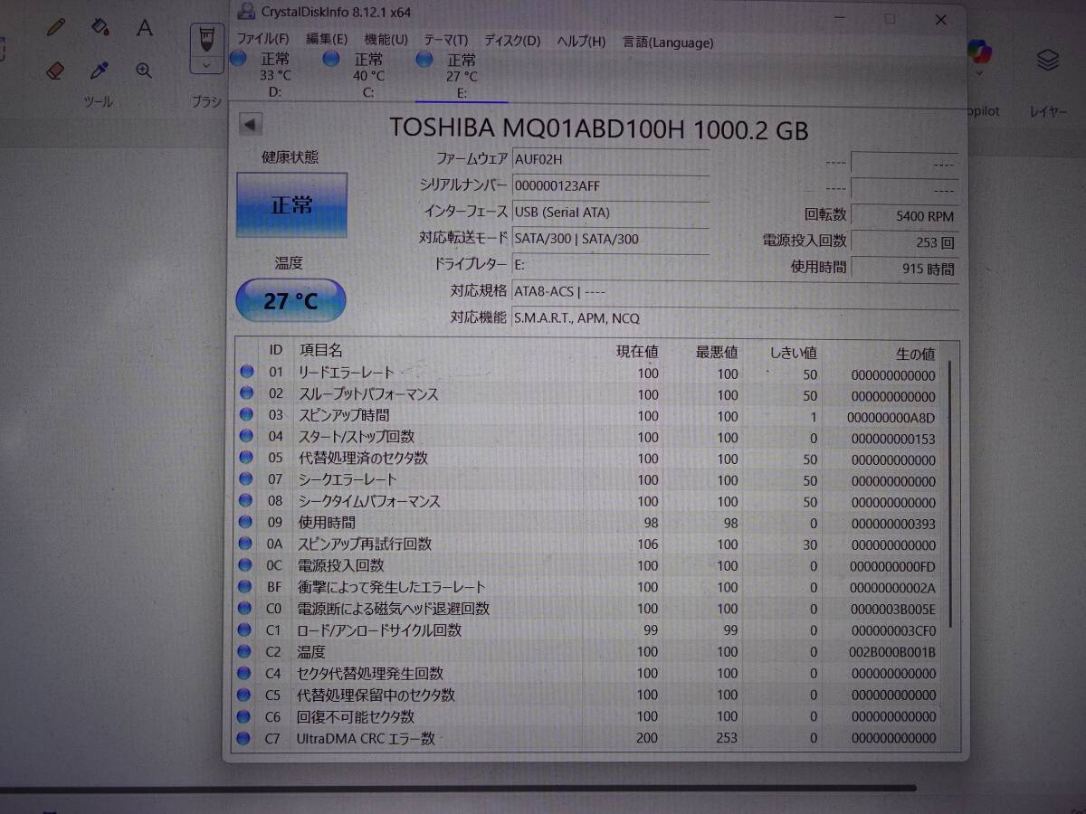The width and height of the screenshot is (1086, 814).
Task: Open the 編集(E) menu
Action: point(327,41)
